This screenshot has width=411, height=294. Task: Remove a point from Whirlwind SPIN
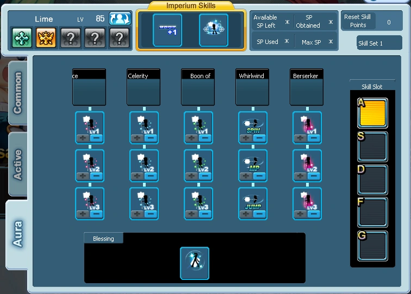point(259,138)
